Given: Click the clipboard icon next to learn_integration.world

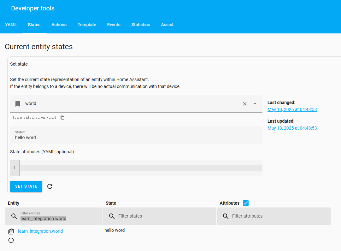Looking at the screenshot, I should tap(11, 231).
